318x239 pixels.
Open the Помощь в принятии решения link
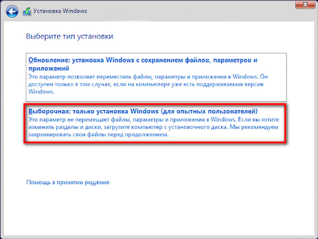click(68, 182)
